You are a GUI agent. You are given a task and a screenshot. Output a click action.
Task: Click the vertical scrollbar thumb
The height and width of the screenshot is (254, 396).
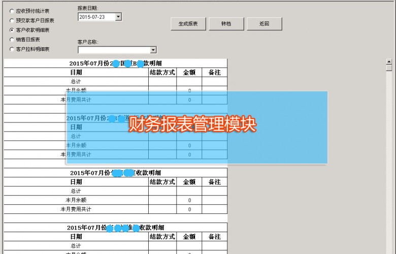pyautogui.click(x=389, y=68)
